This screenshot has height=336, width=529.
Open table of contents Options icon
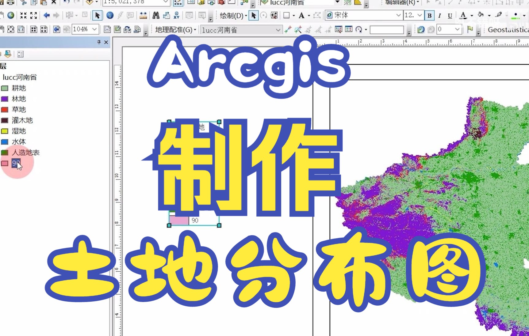pos(21,54)
